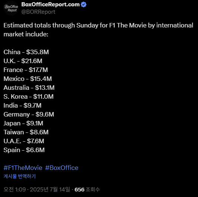The height and width of the screenshot is (197, 198).
Task: Click the Mexico – $15.4M line
Action: click(27, 79)
